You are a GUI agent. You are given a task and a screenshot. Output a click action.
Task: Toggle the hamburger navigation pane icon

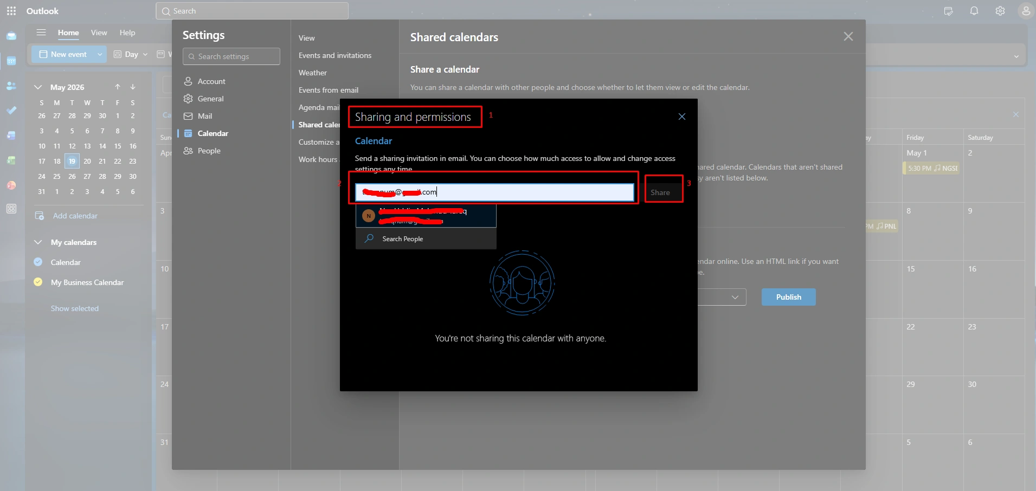(x=41, y=33)
